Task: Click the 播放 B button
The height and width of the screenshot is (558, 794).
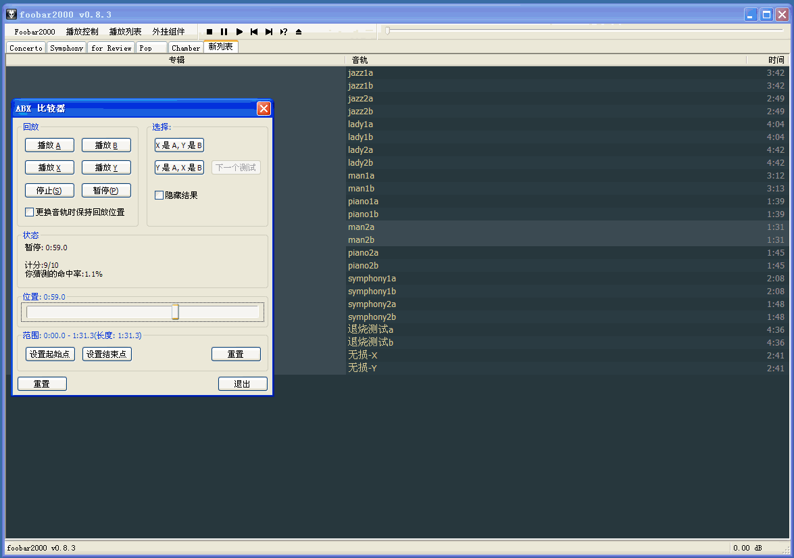Action: [106, 145]
